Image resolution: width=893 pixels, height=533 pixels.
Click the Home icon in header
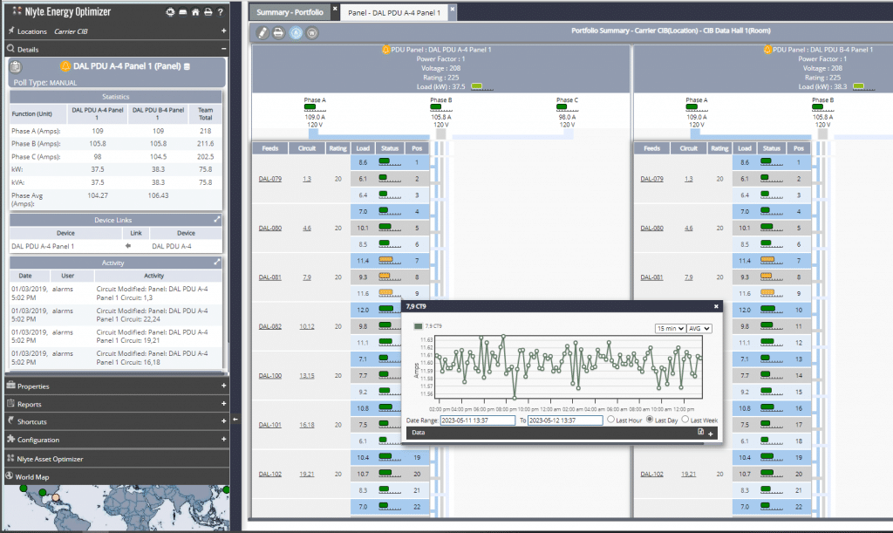(x=195, y=12)
